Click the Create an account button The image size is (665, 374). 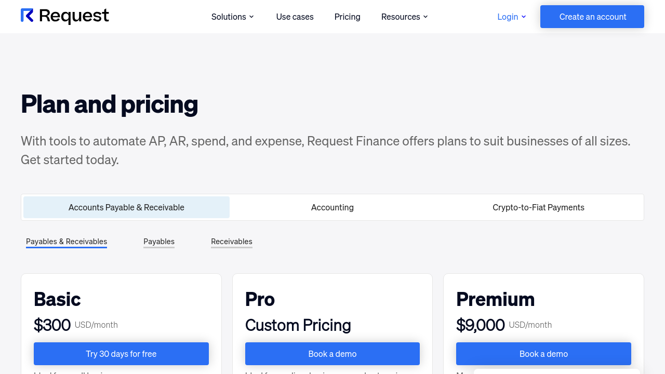tap(592, 17)
